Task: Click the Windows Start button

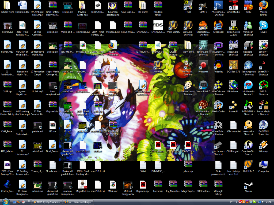Action: point(5,202)
